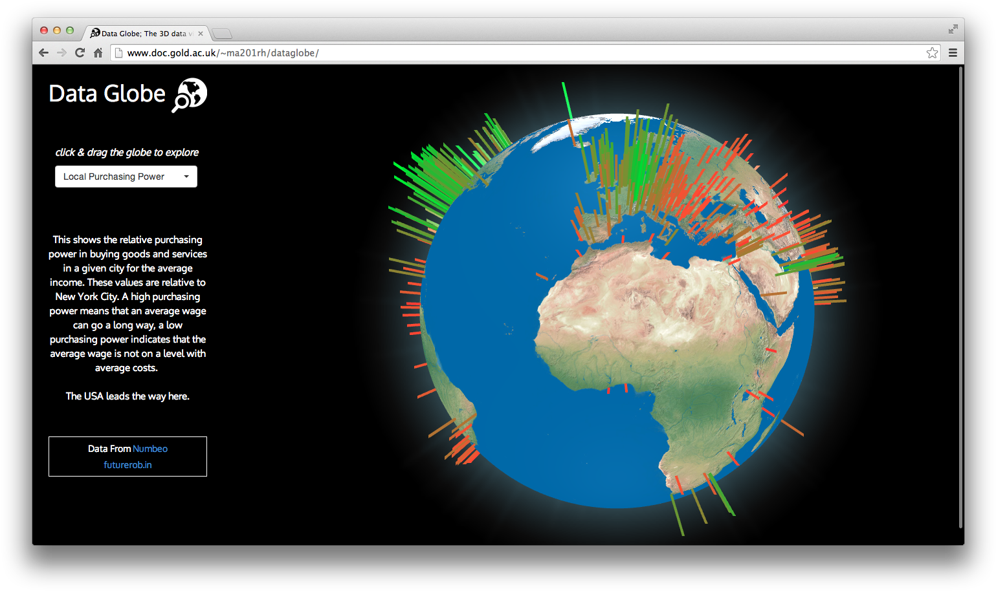This screenshot has height=591, width=996.
Task: Click the browser reload icon
Action: coord(79,52)
